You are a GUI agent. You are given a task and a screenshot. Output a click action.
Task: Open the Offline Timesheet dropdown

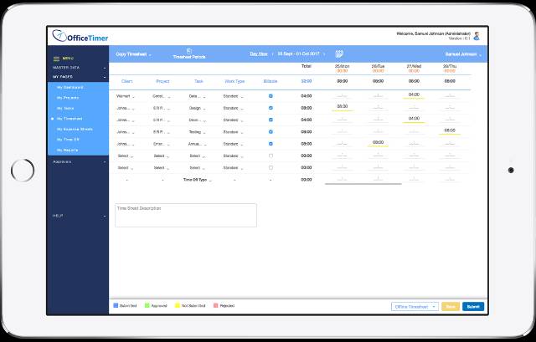click(414, 307)
